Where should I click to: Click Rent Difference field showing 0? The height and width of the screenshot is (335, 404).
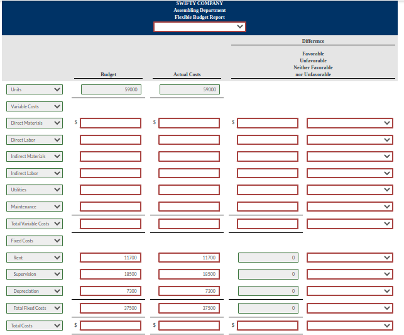268,258
